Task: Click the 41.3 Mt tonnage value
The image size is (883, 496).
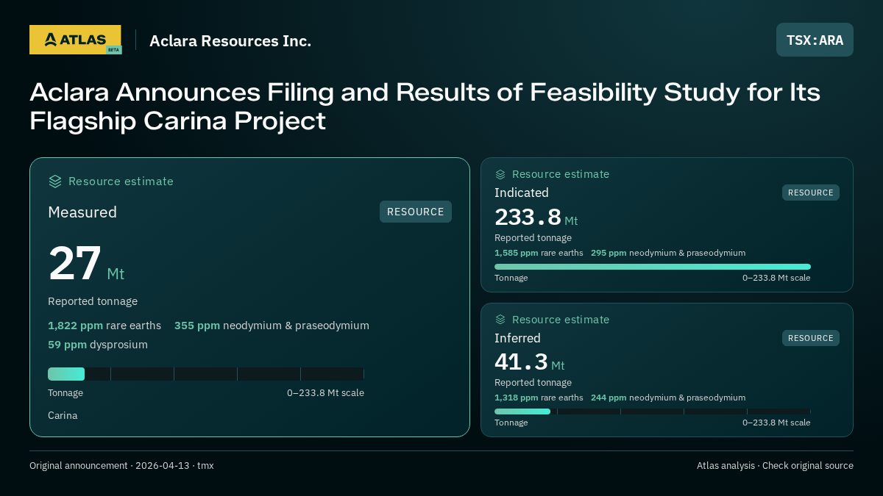Action: tap(529, 362)
